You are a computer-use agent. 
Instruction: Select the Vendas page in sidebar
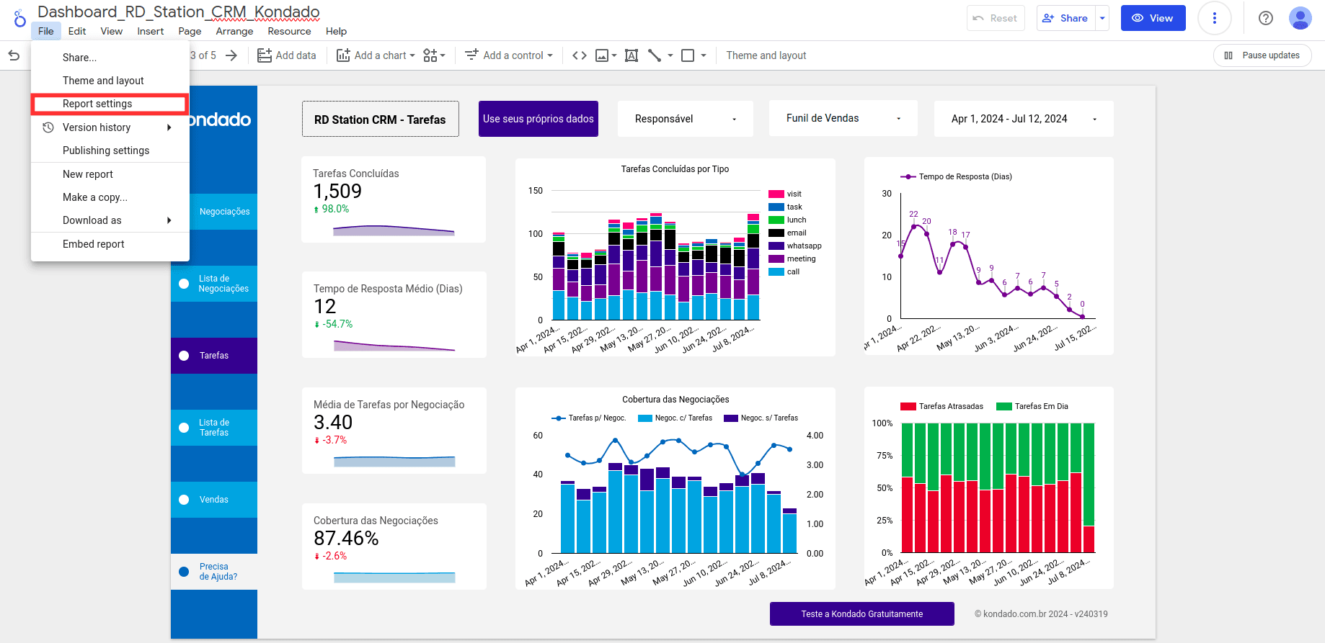click(x=213, y=500)
